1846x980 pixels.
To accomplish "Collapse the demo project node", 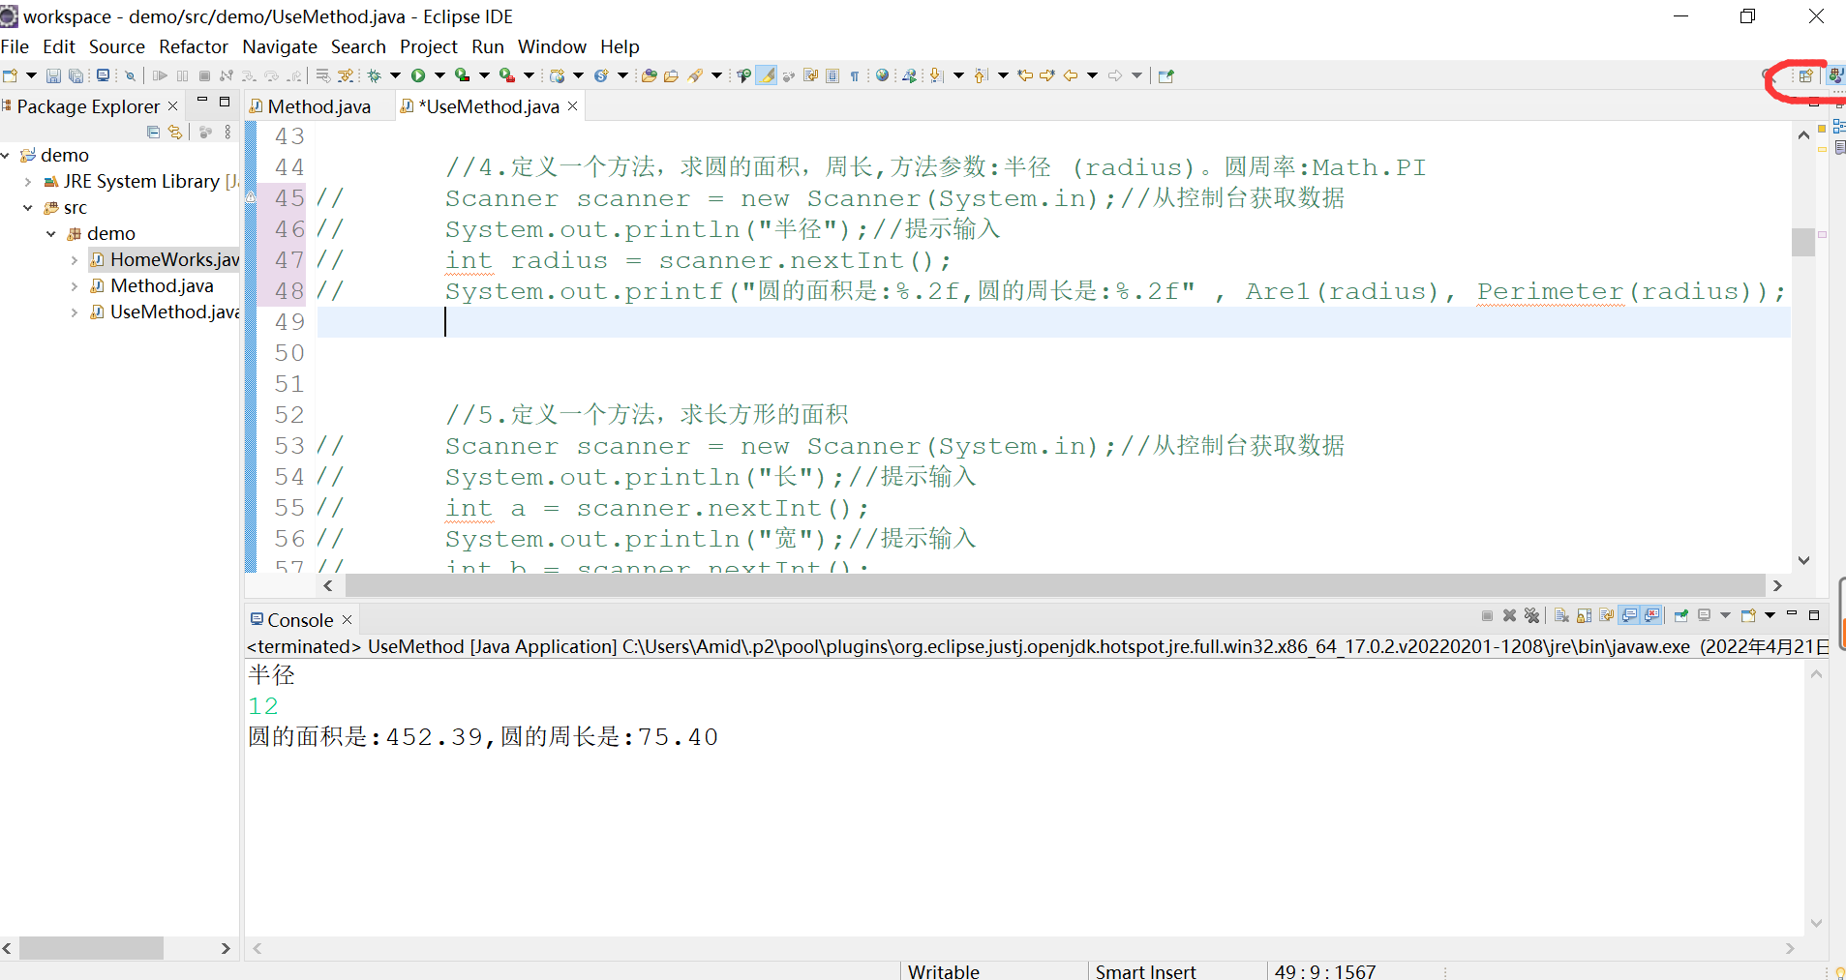I will coord(6,155).
